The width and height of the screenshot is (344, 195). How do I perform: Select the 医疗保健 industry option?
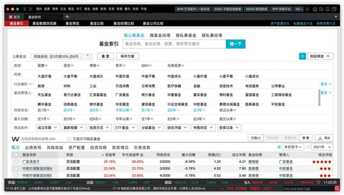174,86
